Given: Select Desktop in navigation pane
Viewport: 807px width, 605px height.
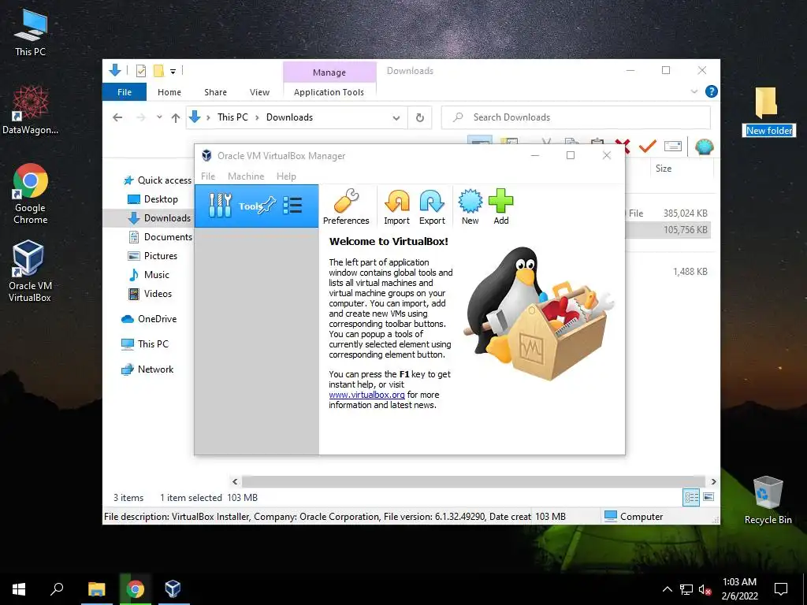Looking at the screenshot, I should point(152,199).
